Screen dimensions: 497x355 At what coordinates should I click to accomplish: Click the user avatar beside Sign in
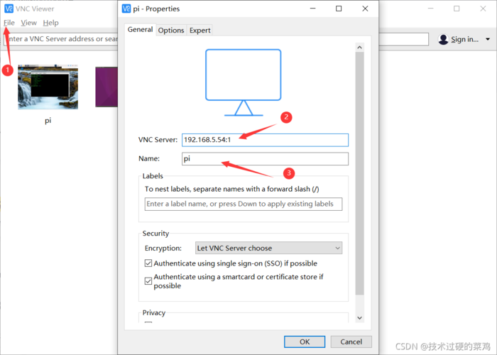(x=443, y=39)
